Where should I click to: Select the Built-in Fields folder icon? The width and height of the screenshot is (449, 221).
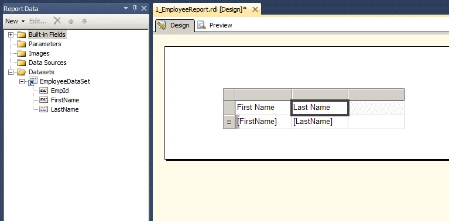(22, 34)
